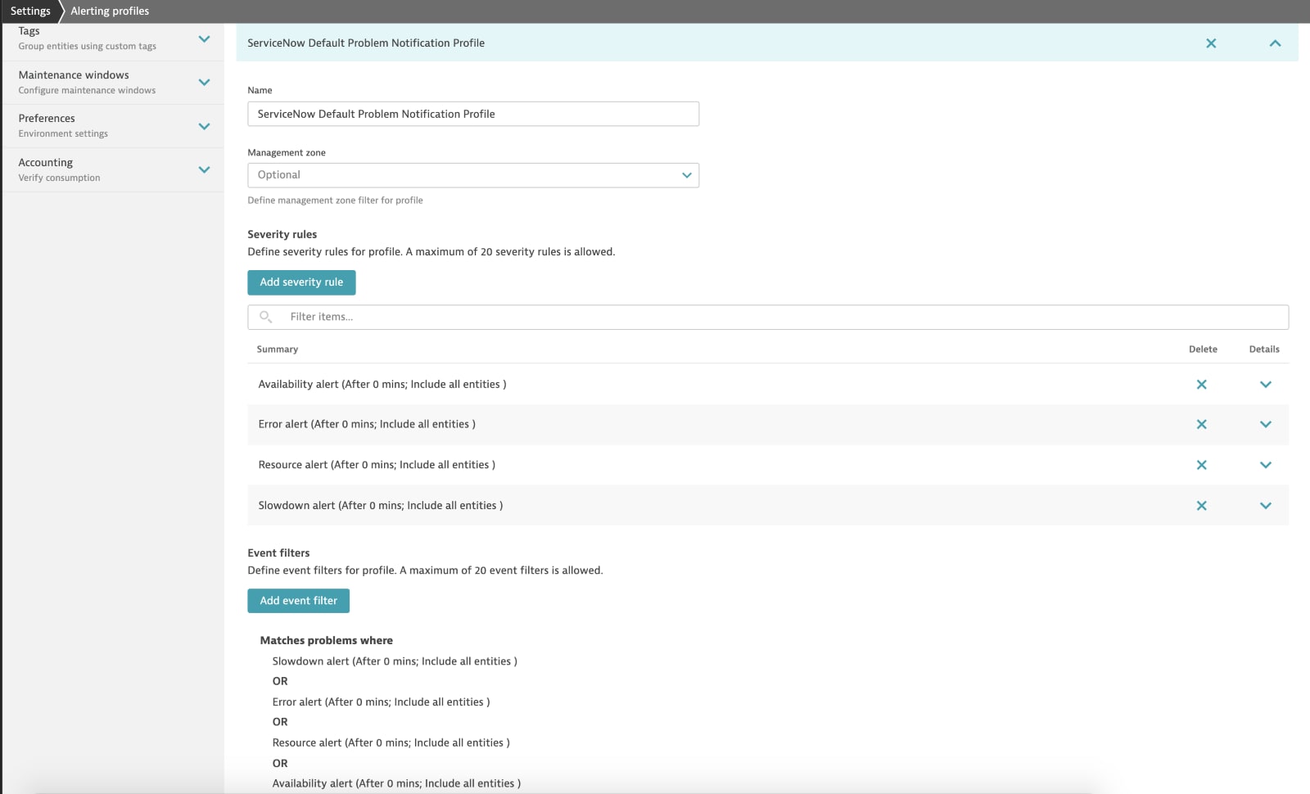Delete the Slowdown alert severity rule
The height and width of the screenshot is (794, 1310).
[x=1201, y=506]
